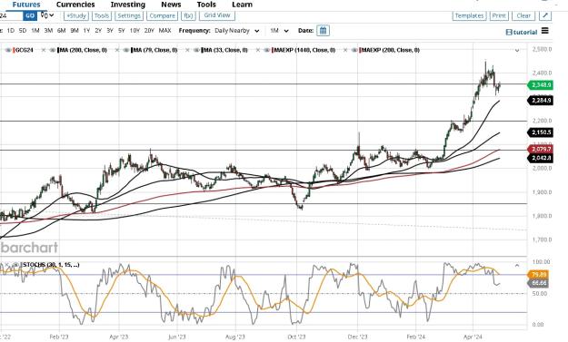This screenshot has height=342, width=568.
Task: Click the green 2,348.9 price label
Action: click(540, 85)
